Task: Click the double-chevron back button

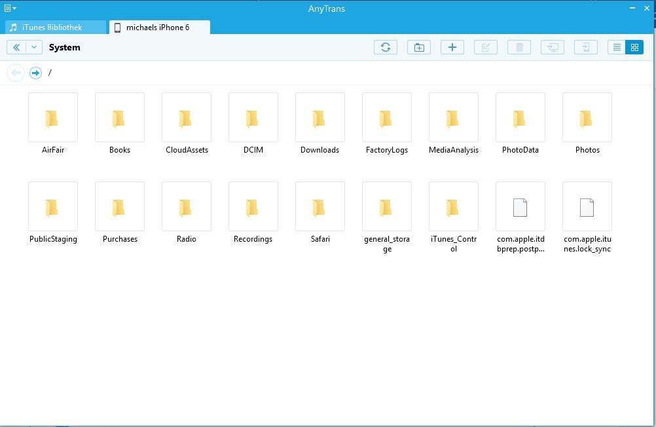Action: (x=16, y=47)
